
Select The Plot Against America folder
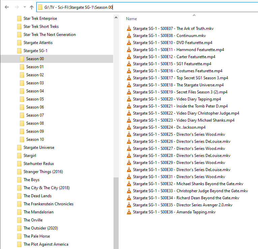(x=46, y=244)
